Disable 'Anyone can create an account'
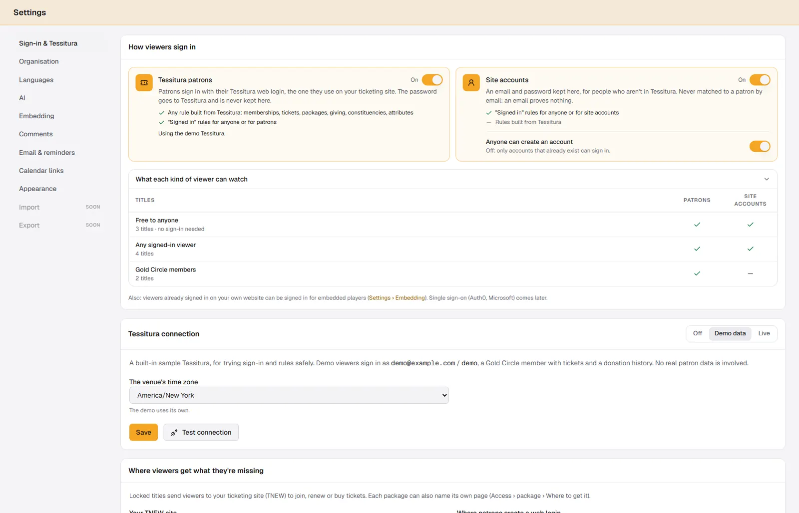 click(x=760, y=146)
